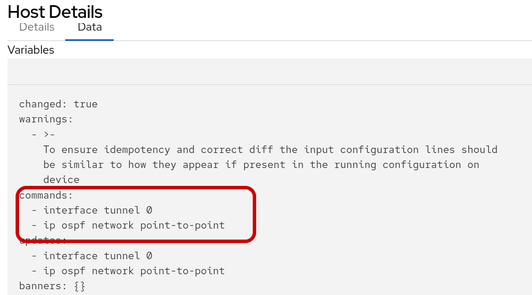Select the Data tab
532x295 pixels.
pos(89,27)
